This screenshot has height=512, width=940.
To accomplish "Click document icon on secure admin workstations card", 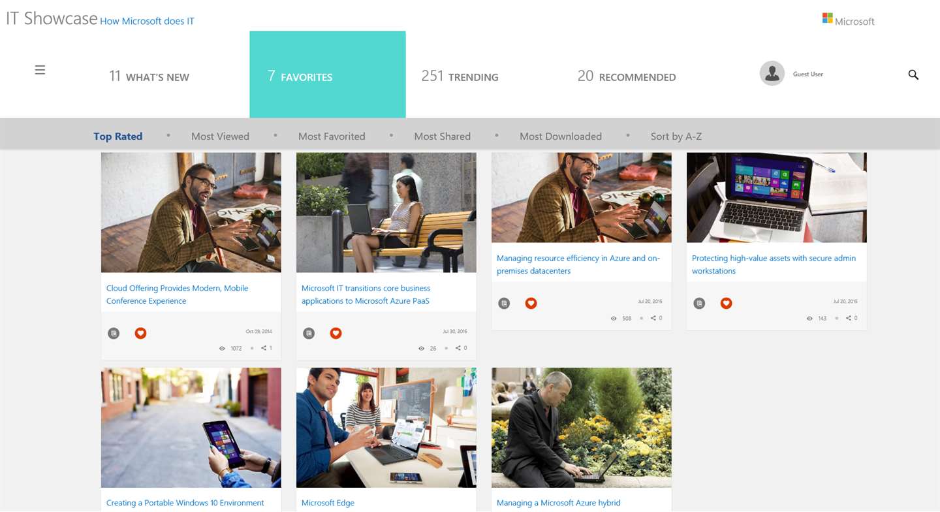I will [x=699, y=303].
